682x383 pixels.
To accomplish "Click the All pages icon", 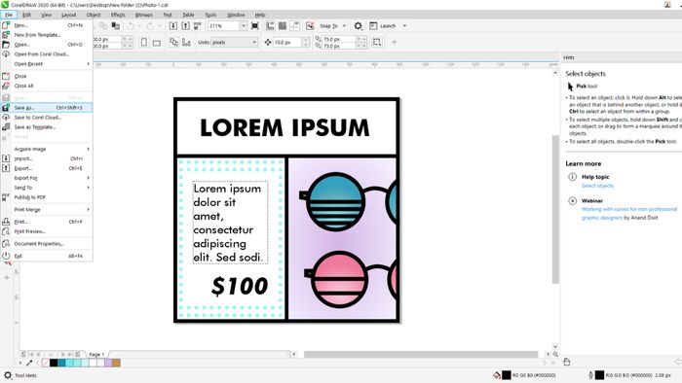I will pos(174,42).
